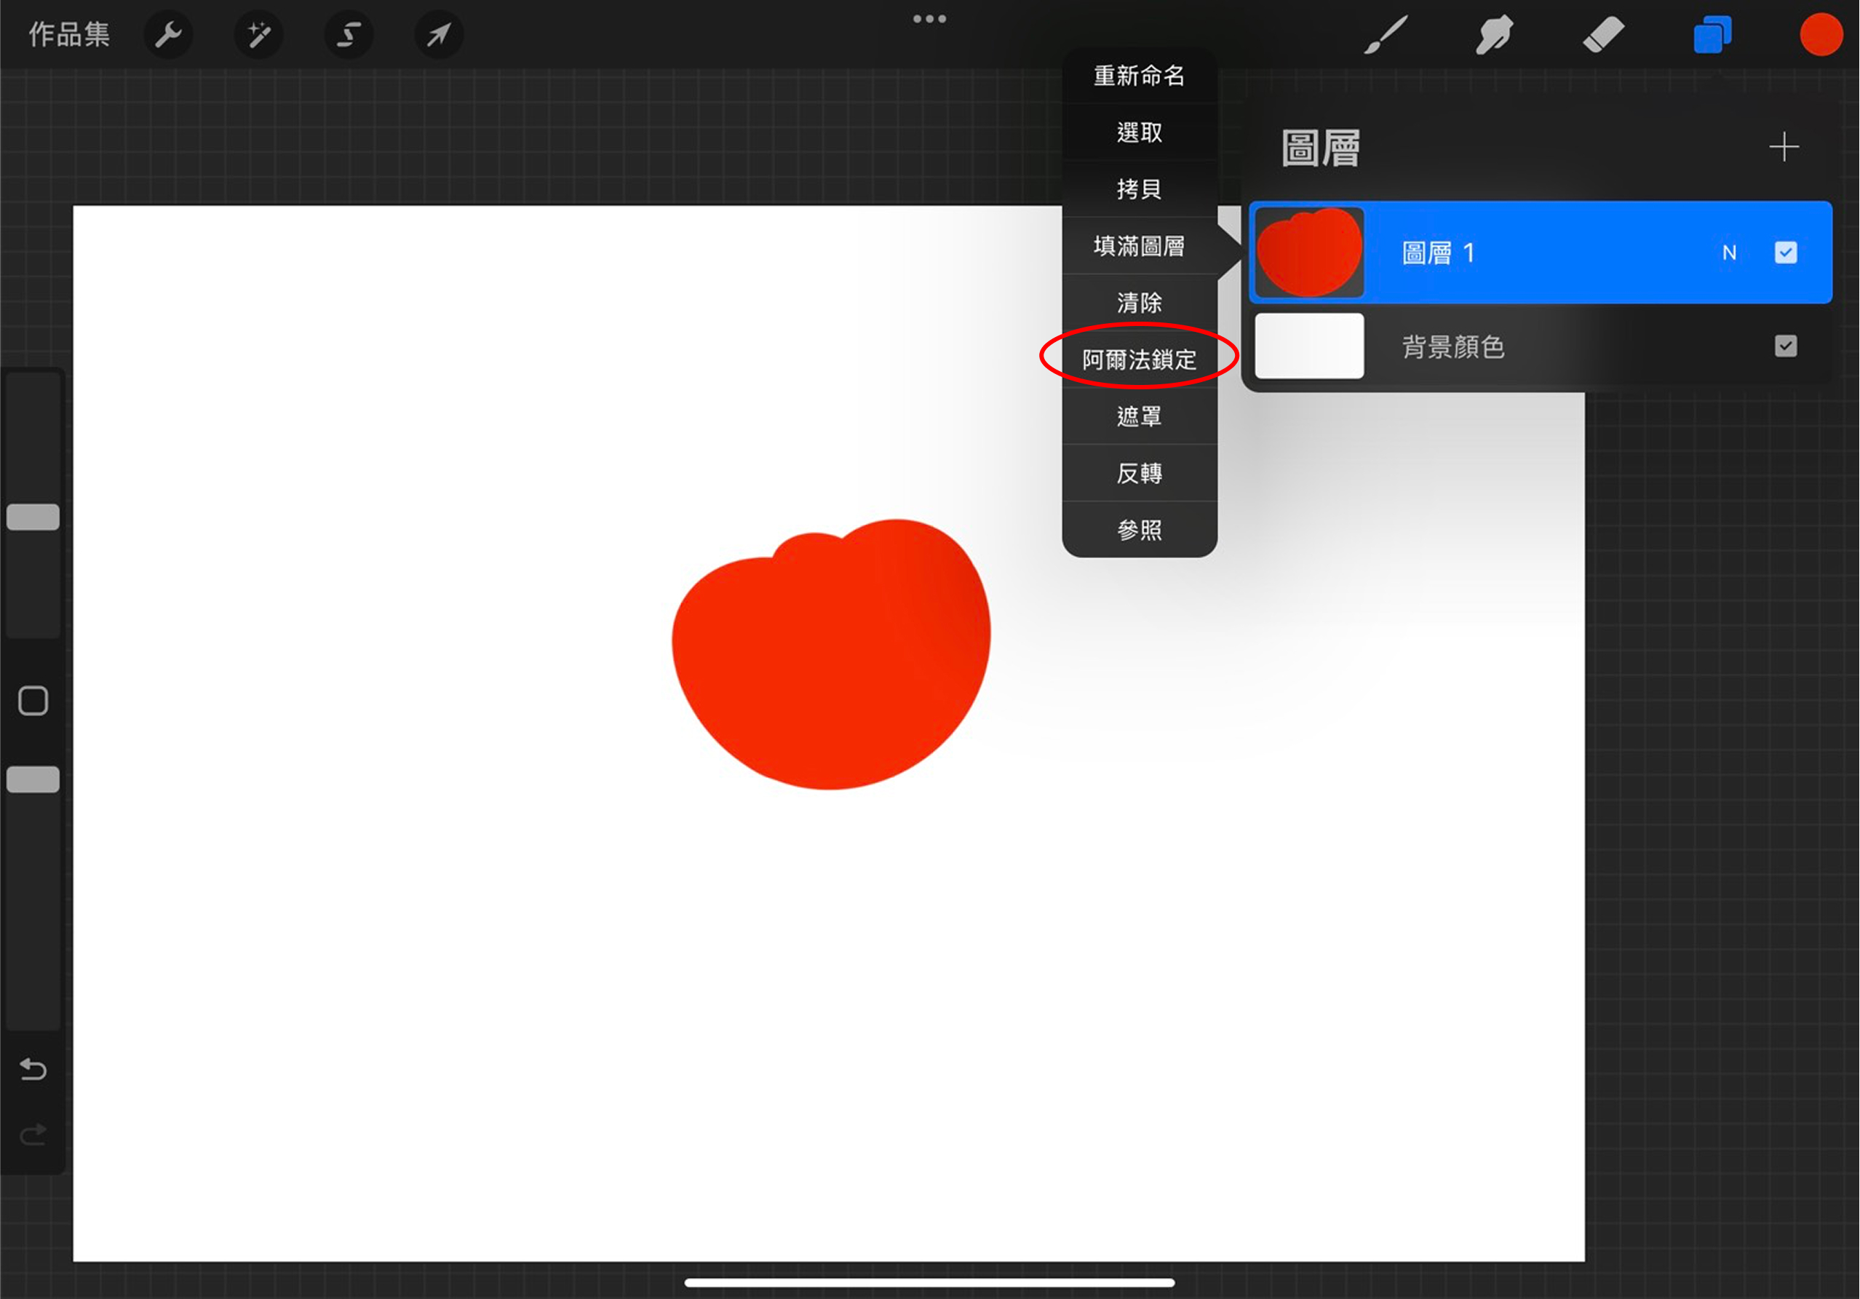Tap the square modifier button in sidebar

coord(33,701)
